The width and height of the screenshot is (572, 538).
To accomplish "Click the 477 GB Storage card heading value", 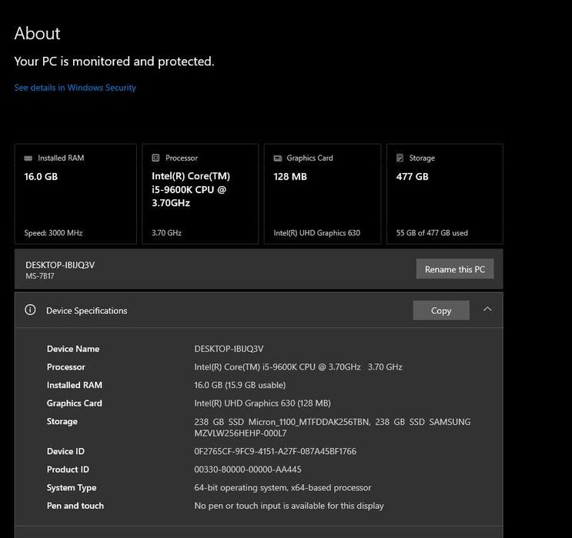I will 412,176.
